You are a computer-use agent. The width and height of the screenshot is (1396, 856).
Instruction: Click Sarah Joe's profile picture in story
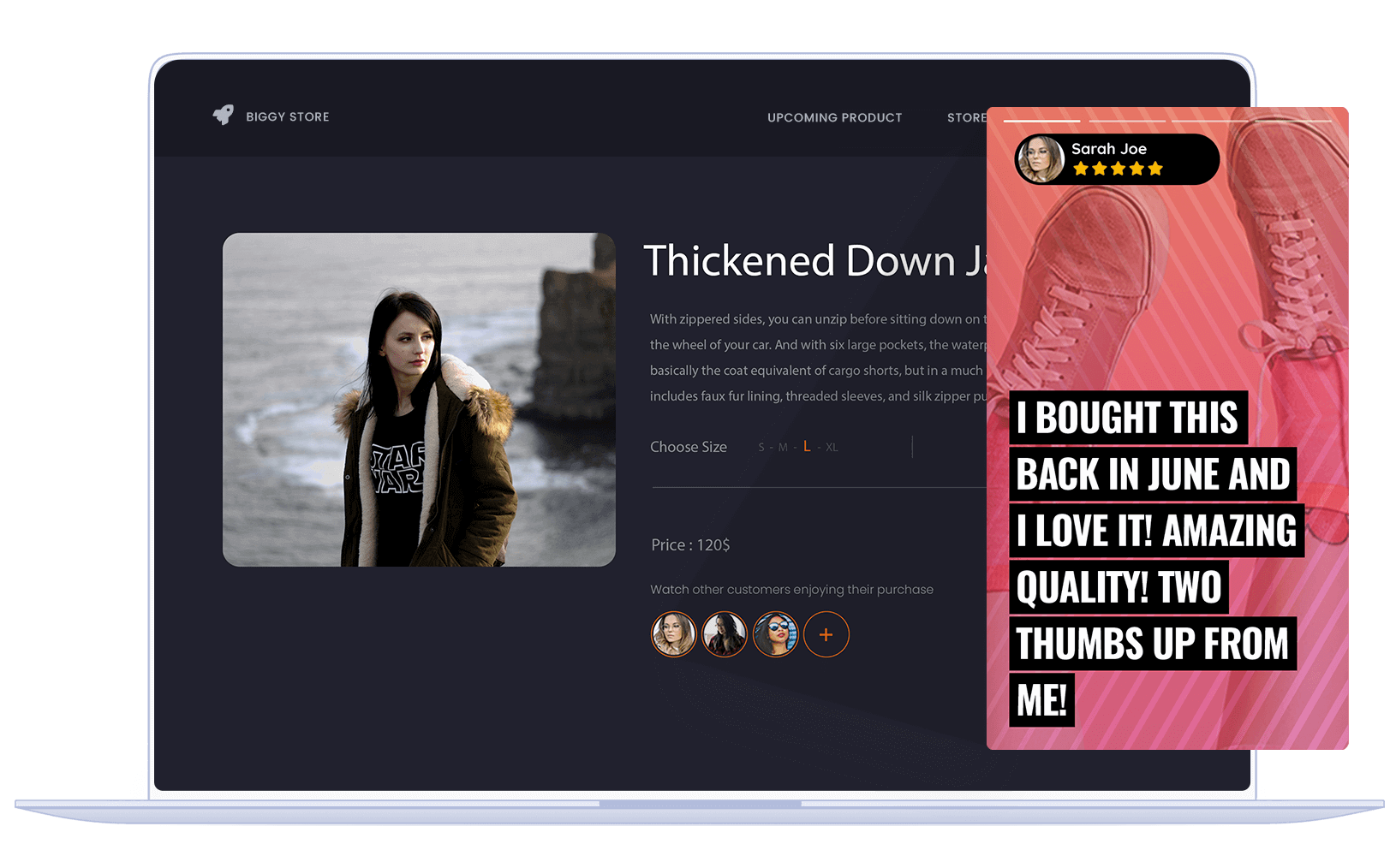(x=1040, y=159)
